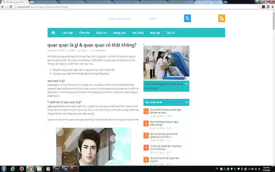Open the second bulleted related article link
The image size is (275, 172).
click(x=81, y=74)
